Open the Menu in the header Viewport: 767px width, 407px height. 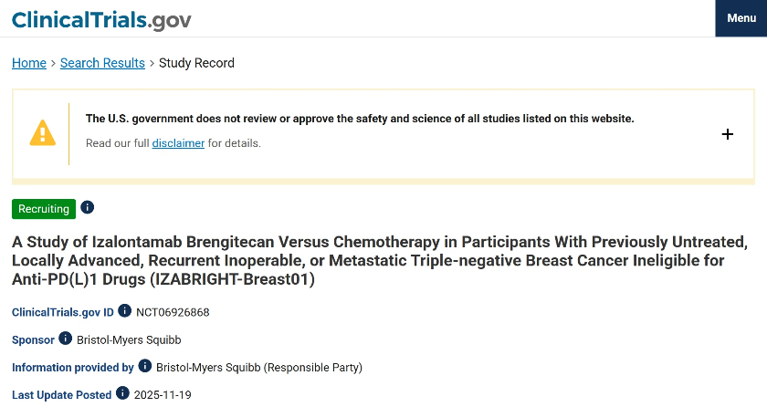(741, 18)
